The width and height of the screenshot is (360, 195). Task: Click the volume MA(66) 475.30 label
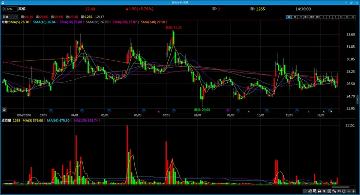[58, 121]
